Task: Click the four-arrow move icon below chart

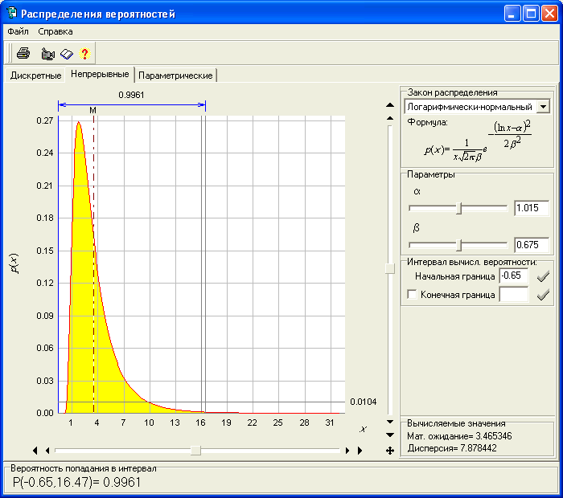Action: [x=390, y=451]
